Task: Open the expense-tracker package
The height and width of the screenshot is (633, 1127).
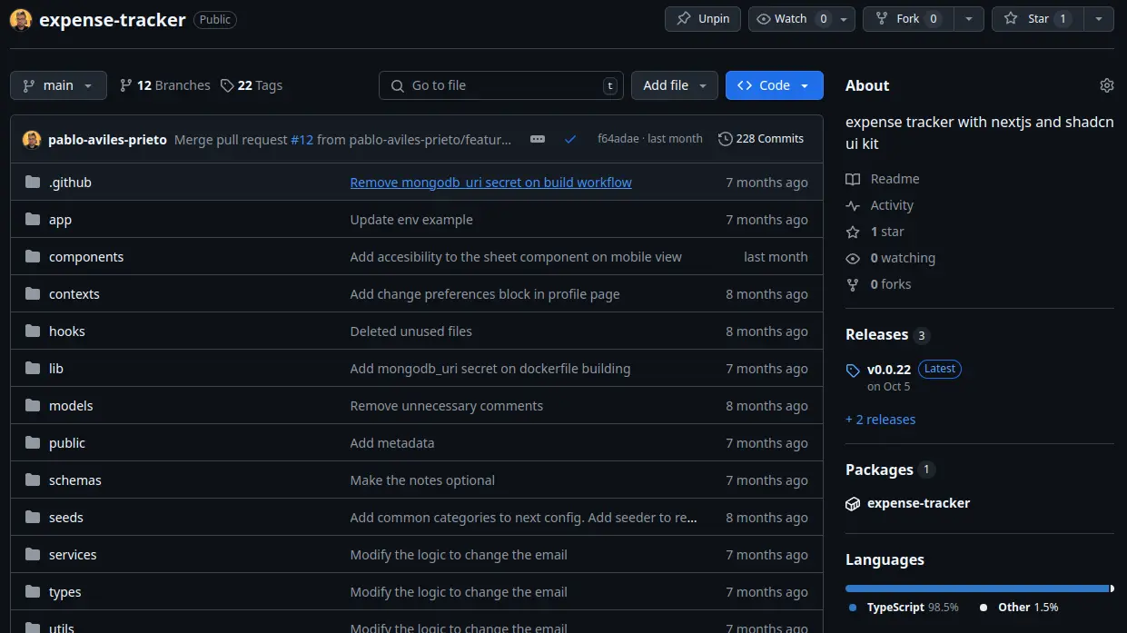Action: pyautogui.click(x=918, y=503)
